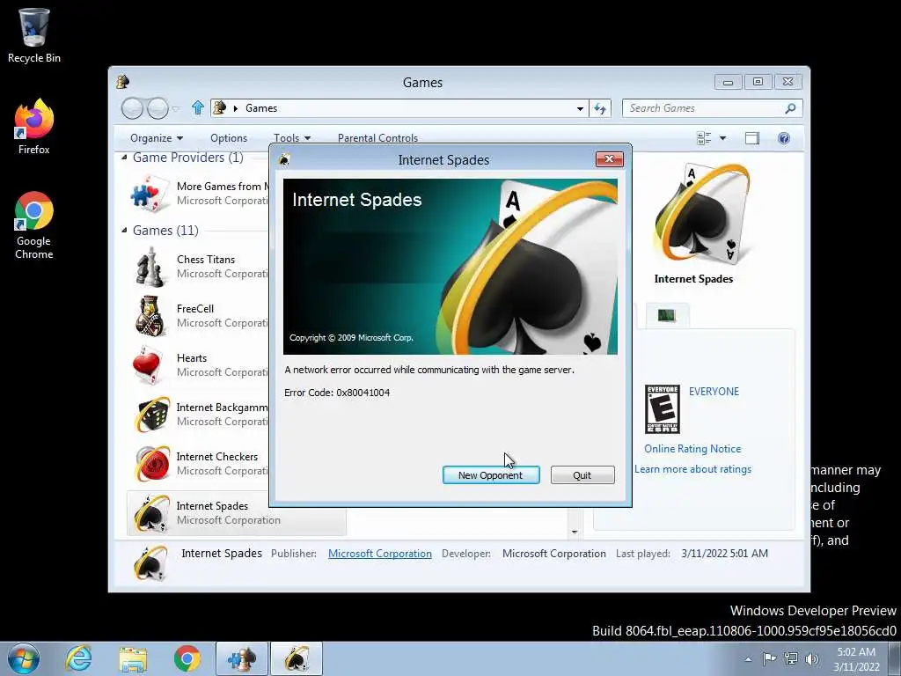Click the Hearts name text

point(192,358)
